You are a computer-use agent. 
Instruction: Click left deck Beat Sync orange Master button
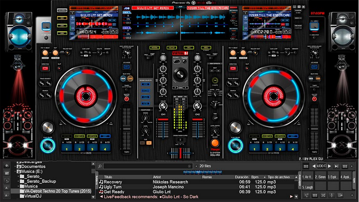coord(130,79)
